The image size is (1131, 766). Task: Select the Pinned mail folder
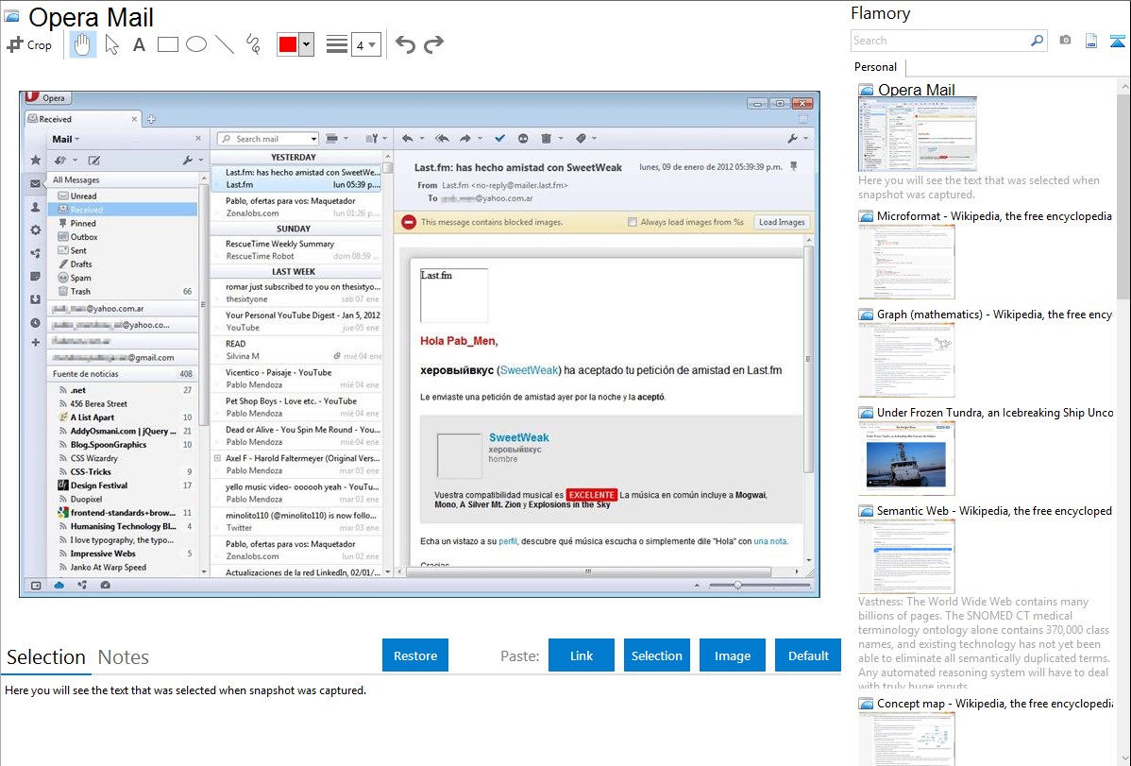click(123, 224)
